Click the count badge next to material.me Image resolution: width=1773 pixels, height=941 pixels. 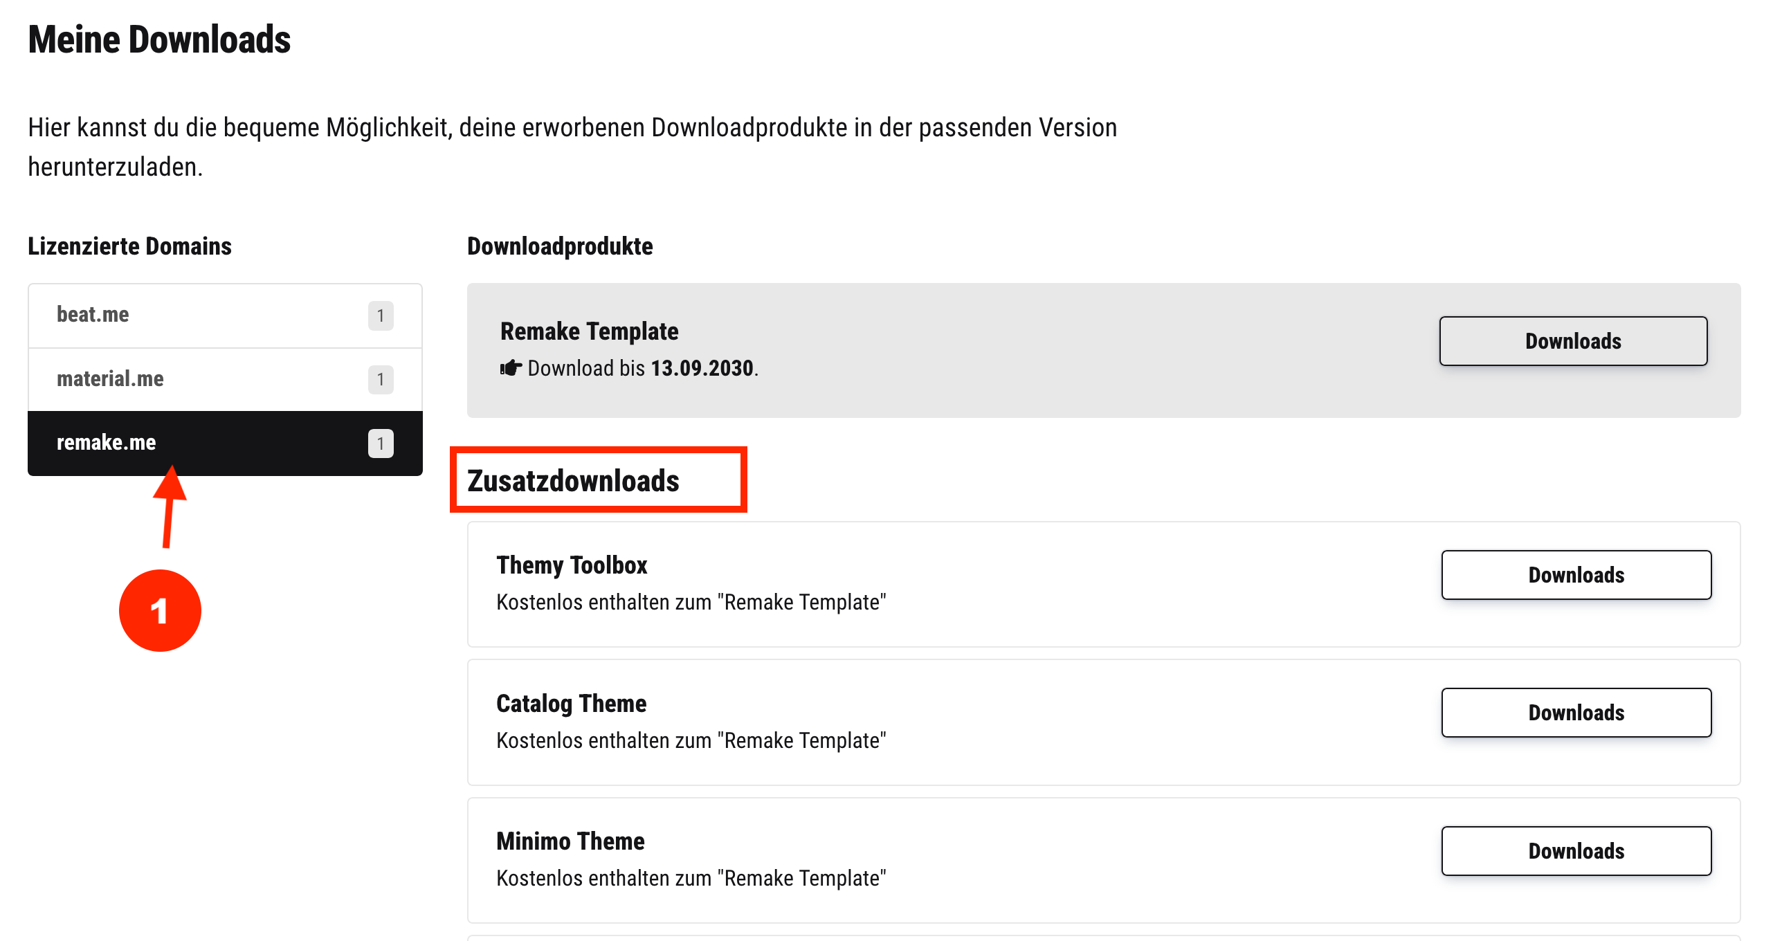tap(381, 379)
